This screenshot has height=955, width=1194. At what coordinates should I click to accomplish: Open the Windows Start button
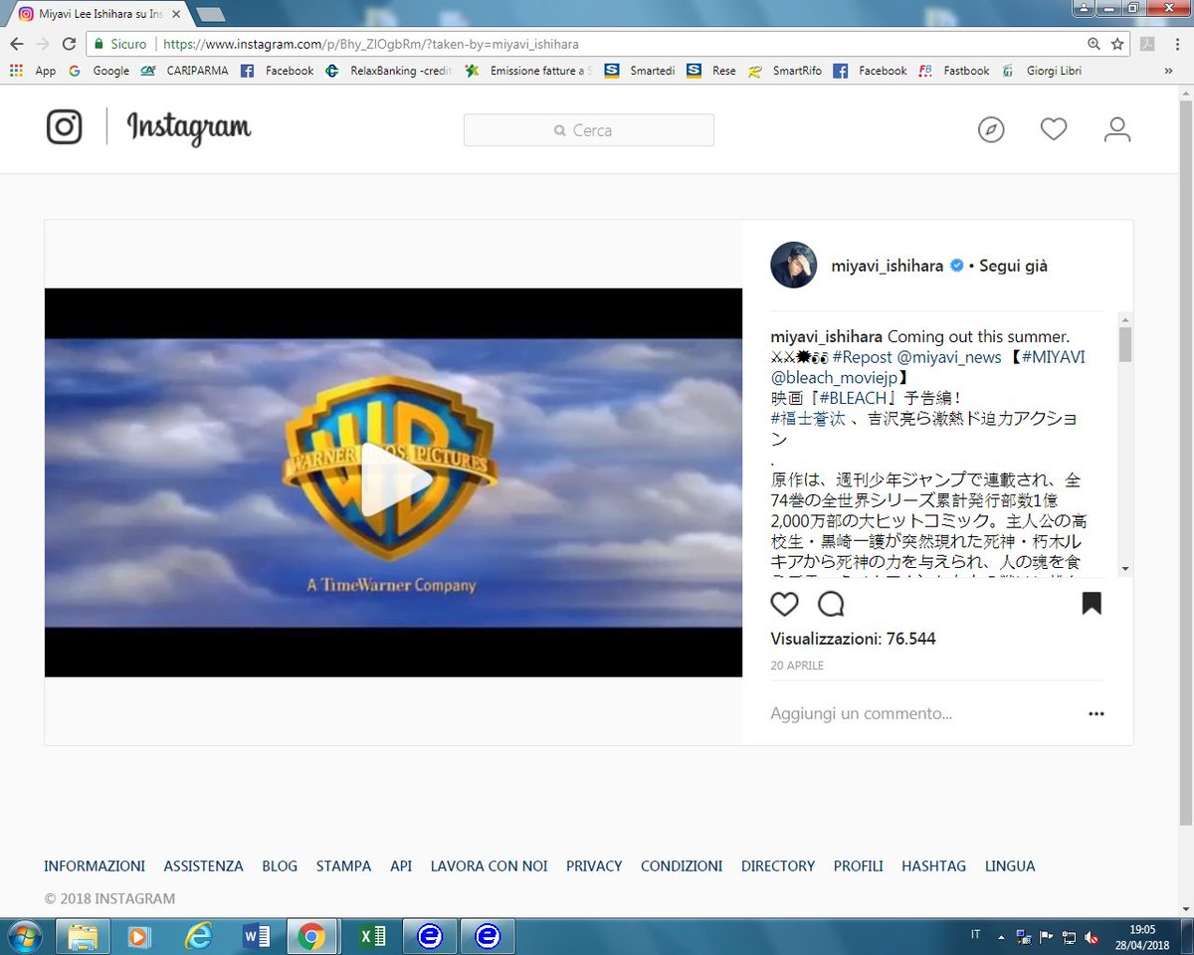point(23,936)
